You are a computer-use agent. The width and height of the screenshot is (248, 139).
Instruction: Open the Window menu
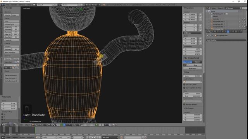[x=22, y=5]
